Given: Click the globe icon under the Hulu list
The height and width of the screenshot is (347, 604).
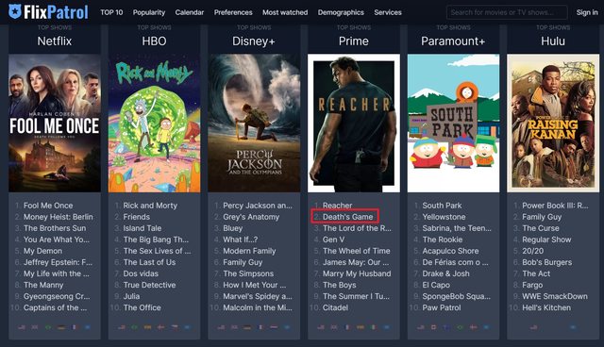Looking at the screenshot, I should click(x=573, y=327).
